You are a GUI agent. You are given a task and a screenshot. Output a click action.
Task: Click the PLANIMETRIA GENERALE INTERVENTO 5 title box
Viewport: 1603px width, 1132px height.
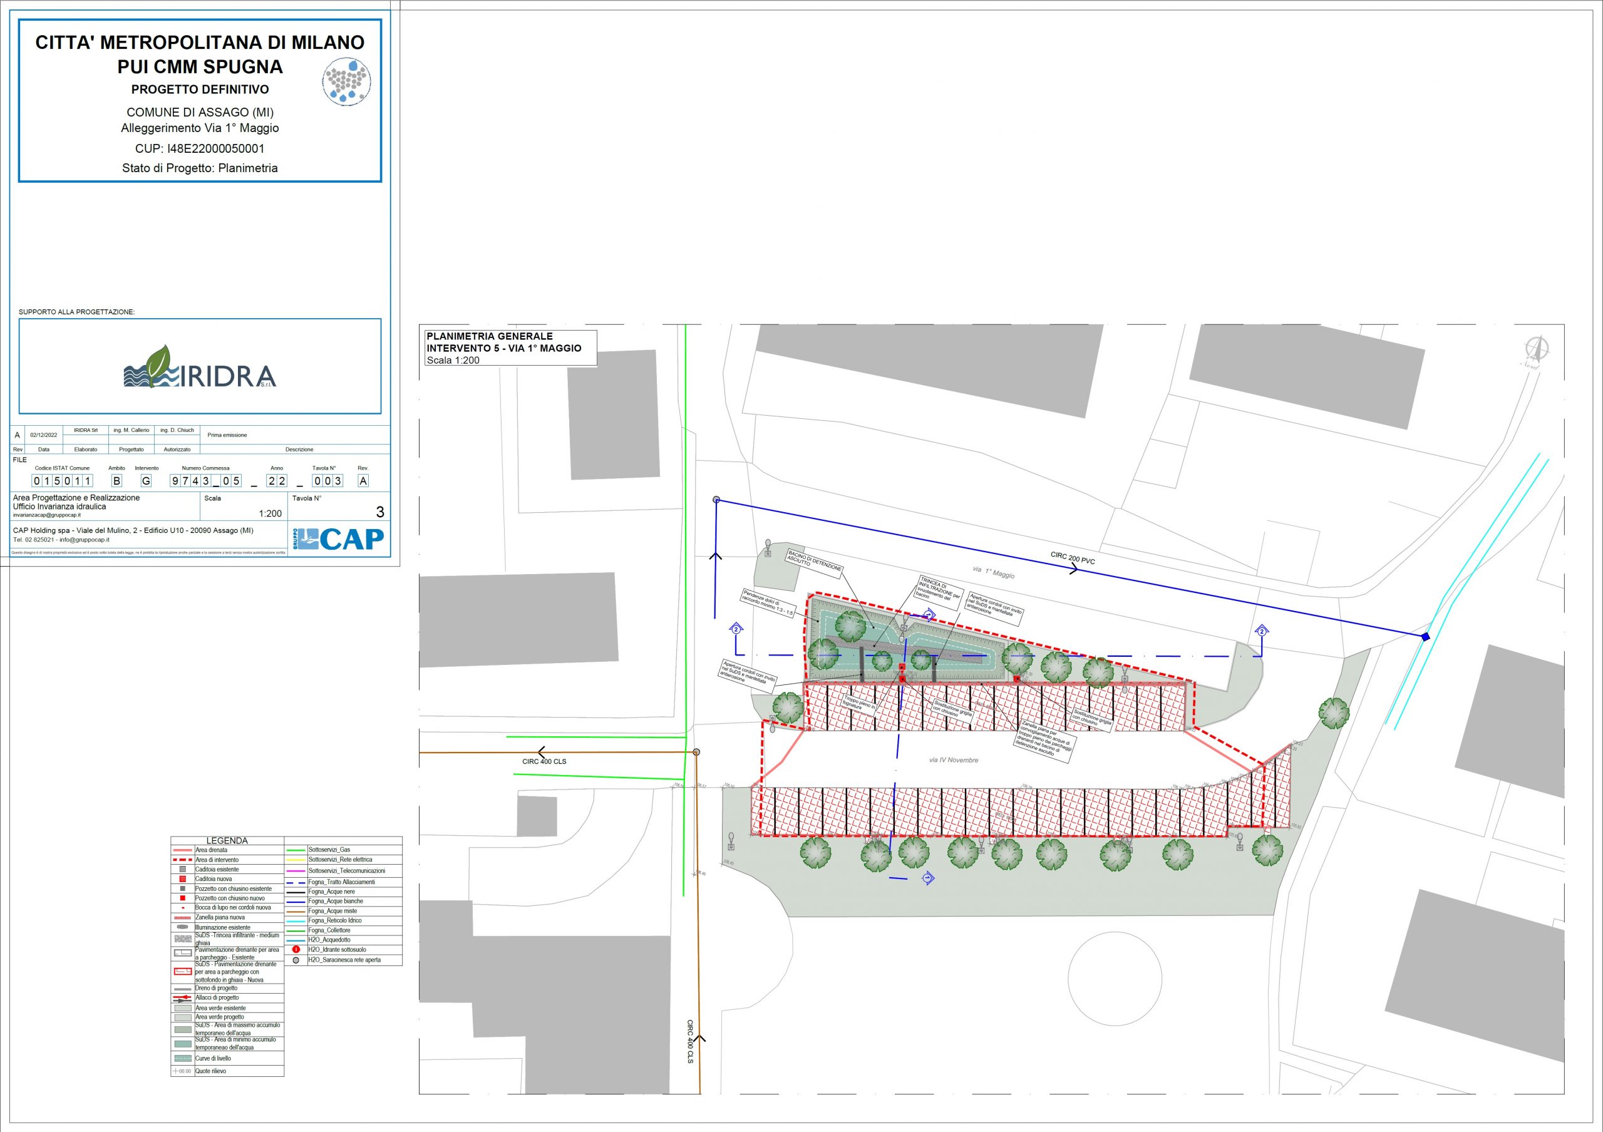[x=510, y=347]
